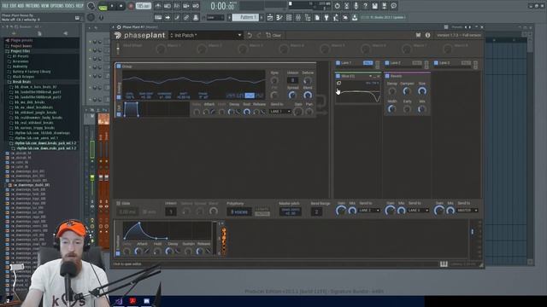Open the HELP menu

pos(79,6)
